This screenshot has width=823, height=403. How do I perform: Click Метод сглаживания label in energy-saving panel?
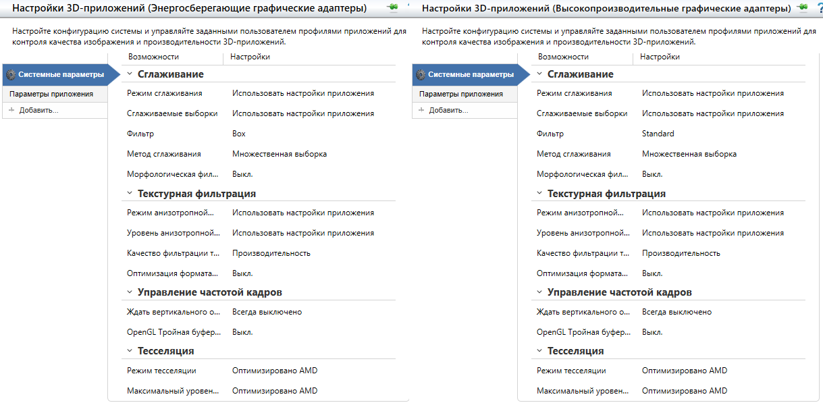tap(164, 154)
